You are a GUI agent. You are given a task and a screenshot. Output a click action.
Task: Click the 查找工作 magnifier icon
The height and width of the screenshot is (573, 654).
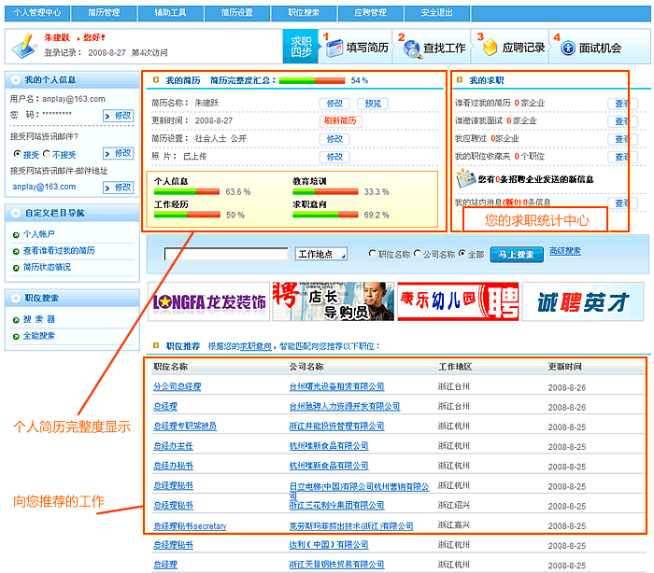click(x=409, y=48)
